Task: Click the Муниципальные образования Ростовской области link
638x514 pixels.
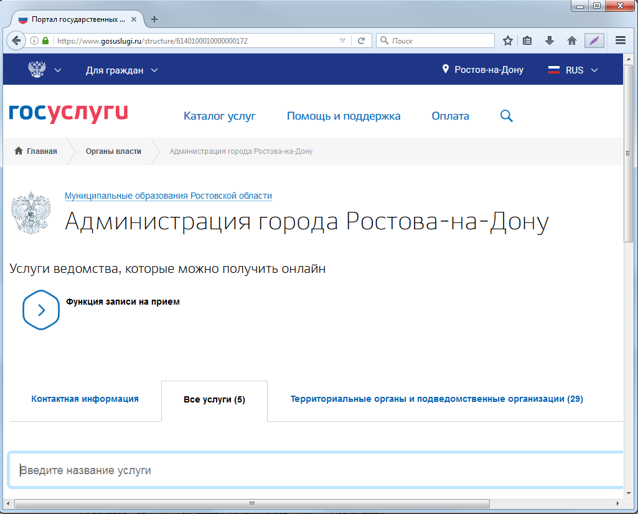Action: click(168, 196)
